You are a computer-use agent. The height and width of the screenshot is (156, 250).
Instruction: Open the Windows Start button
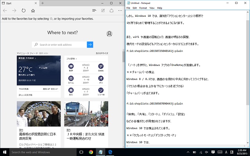pos(5,152)
